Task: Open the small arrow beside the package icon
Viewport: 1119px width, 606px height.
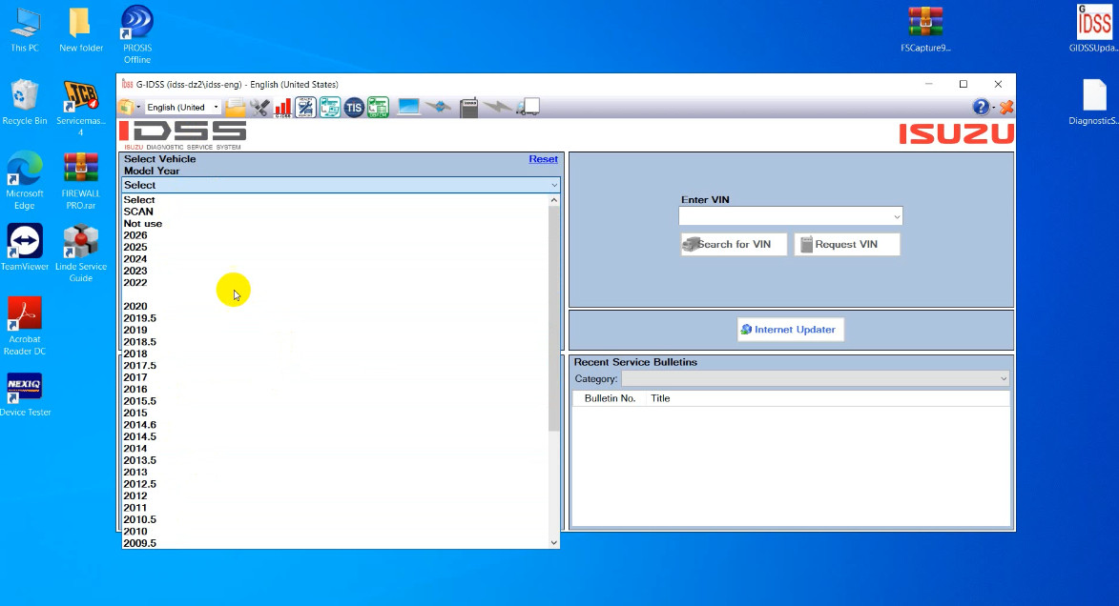Action: 138,107
